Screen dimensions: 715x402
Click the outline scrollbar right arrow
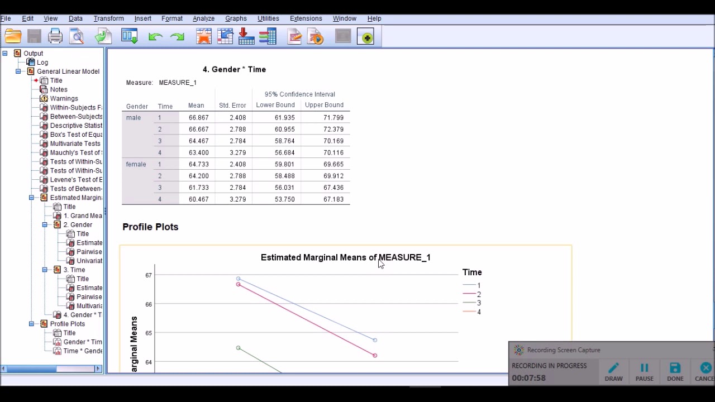(x=98, y=368)
